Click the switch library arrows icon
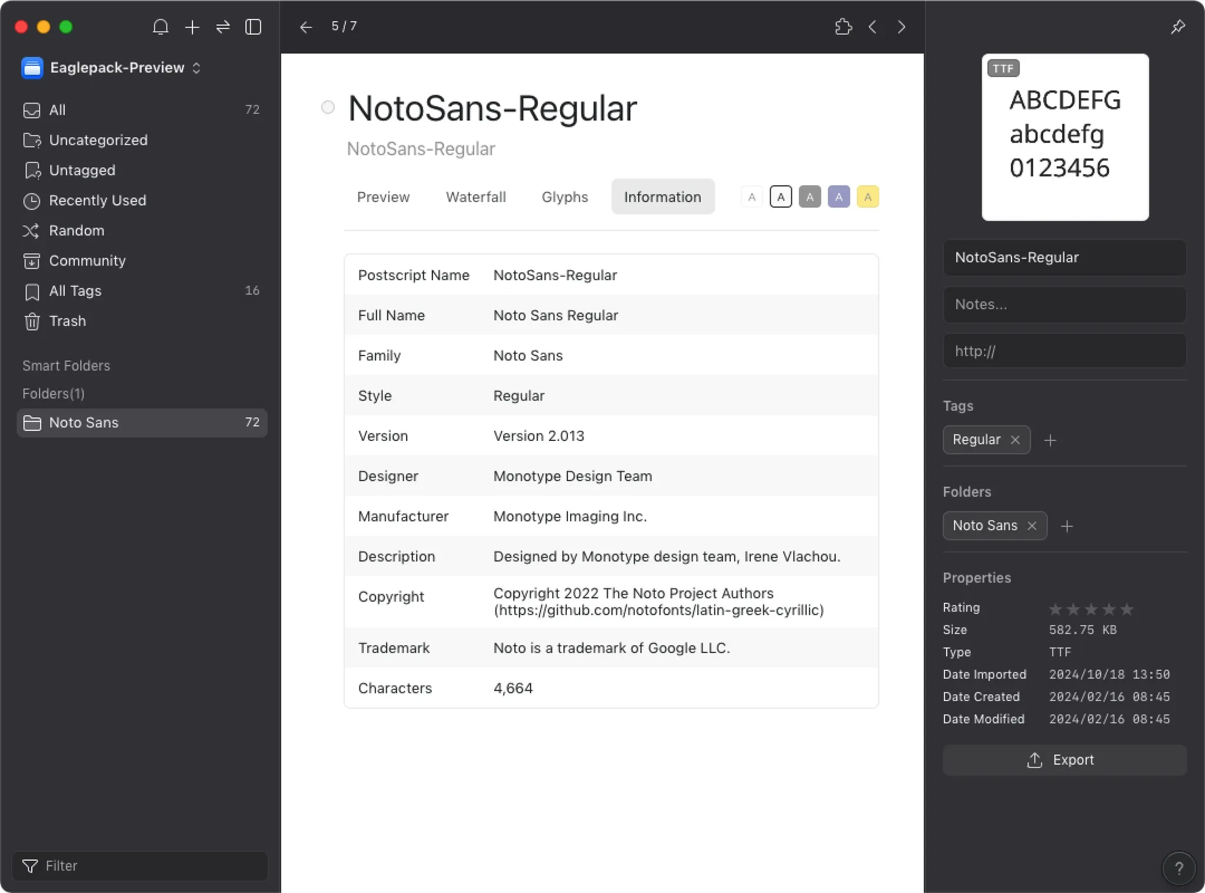Image resolution: width=1205 pixels, height=893 pixels. (223, 27)
